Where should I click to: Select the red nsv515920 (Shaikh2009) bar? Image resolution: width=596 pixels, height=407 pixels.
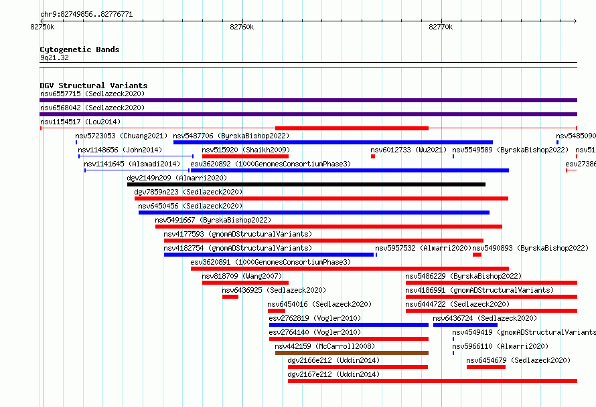coord(245,156)
